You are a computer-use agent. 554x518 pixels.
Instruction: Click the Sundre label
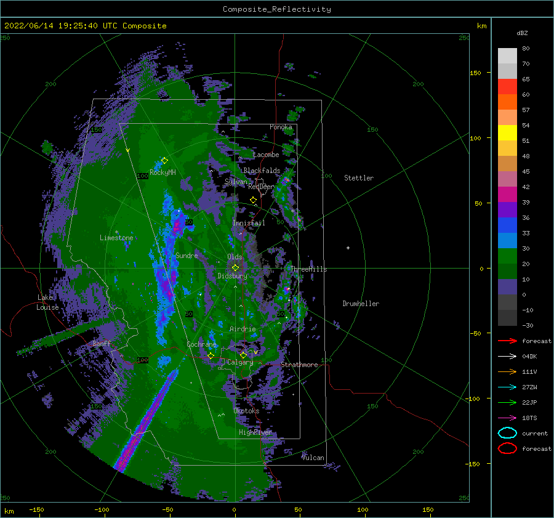(187, 256)
